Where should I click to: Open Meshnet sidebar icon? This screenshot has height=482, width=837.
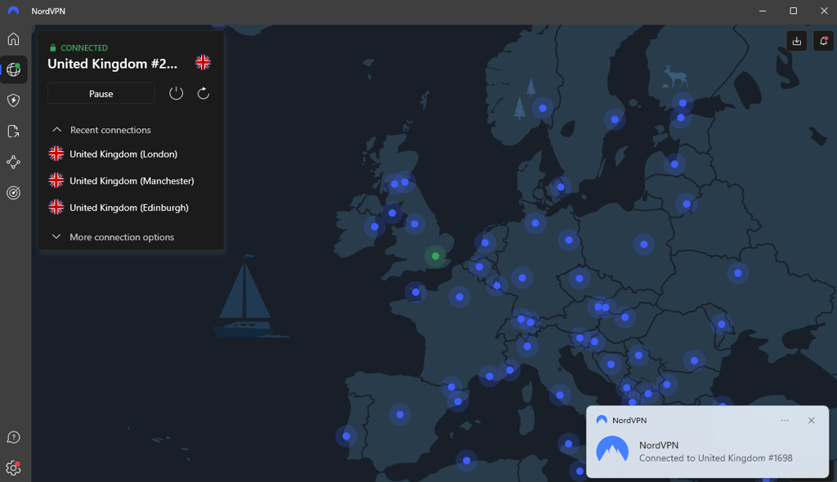coord(13,163)
